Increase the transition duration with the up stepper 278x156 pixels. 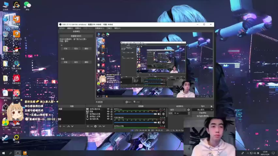pyautogui.click(x=189, y=112)
